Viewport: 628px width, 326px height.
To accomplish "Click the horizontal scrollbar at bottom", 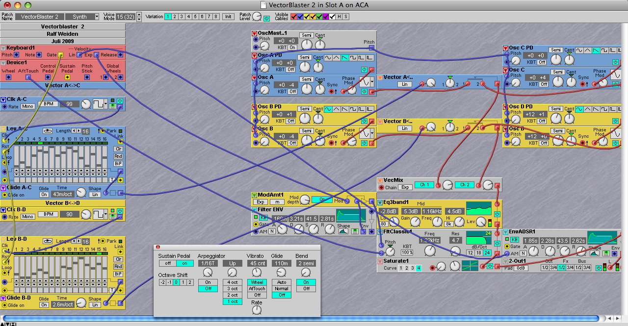I will pos(301,319).
